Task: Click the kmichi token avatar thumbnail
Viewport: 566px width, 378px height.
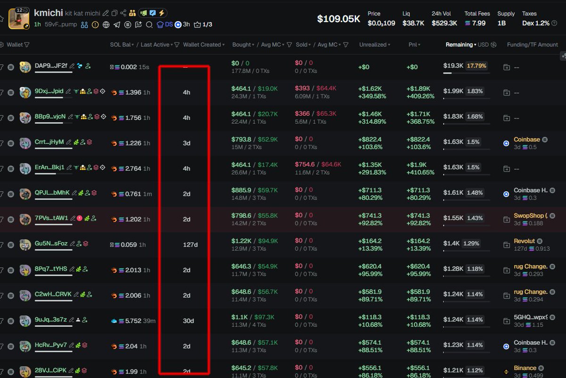Action: pyautogui.click(x=19, y=18)
